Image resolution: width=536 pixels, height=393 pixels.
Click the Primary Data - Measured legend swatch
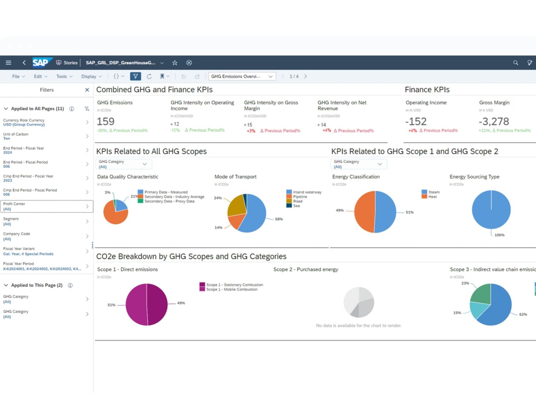click(x=140, y=192)
